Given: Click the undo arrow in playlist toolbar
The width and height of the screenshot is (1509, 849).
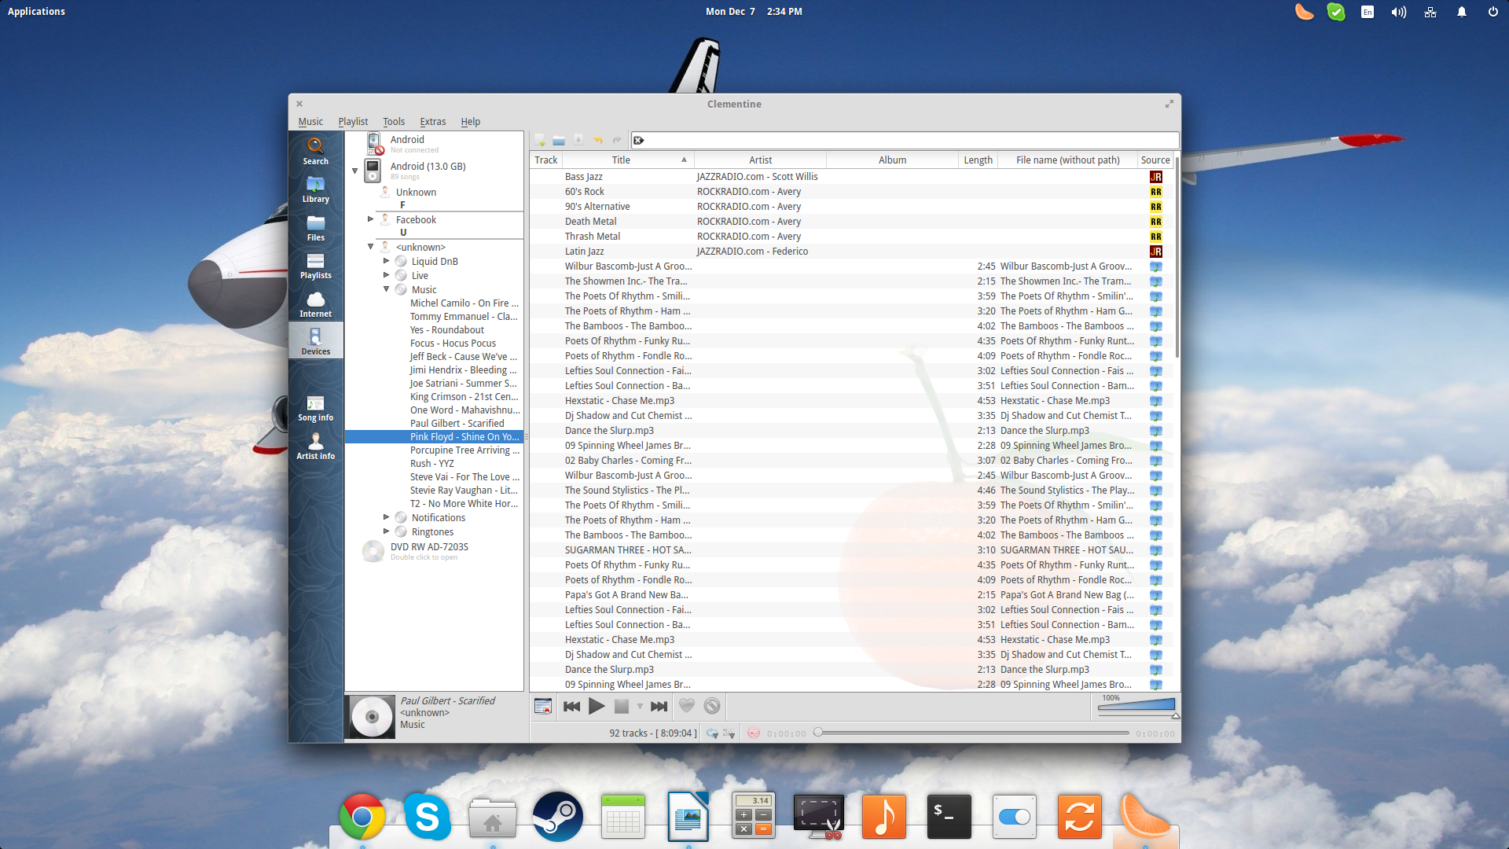Looking at the screenshot, I should pyautogui.click(x=597, y=140).
